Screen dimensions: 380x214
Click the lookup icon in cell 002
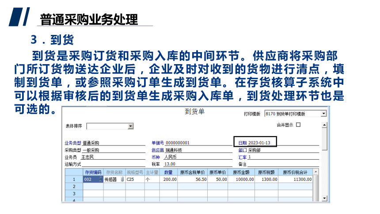pos(100,180)
